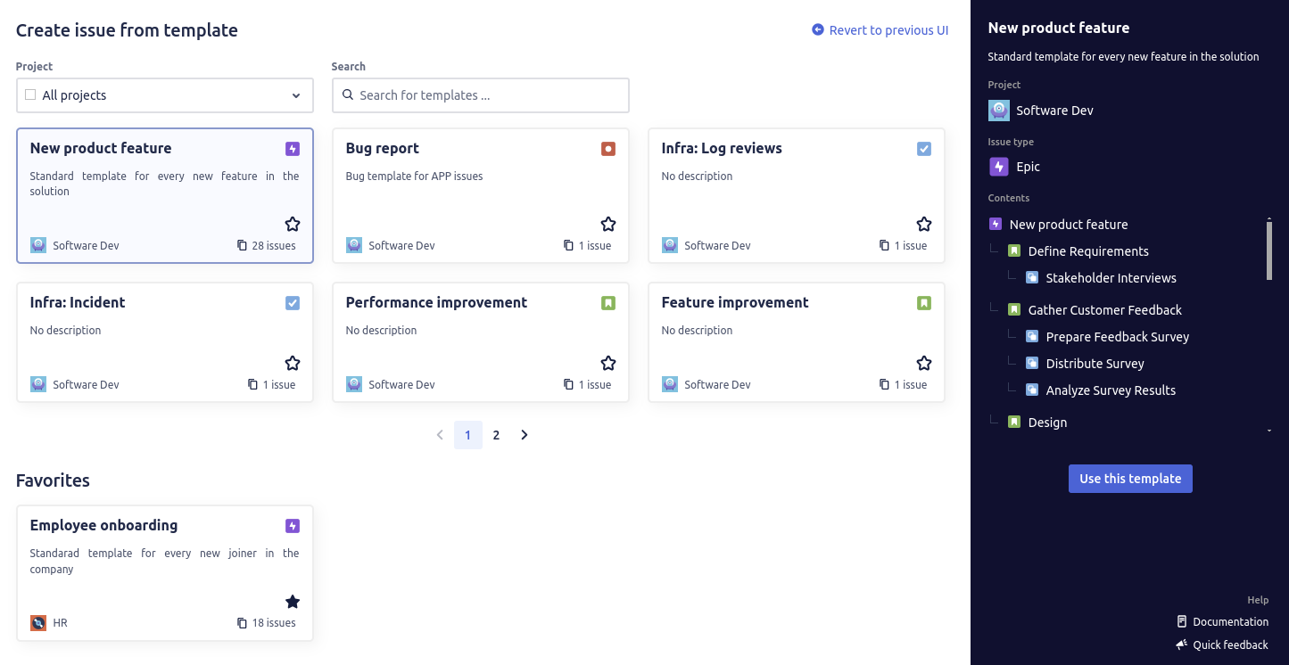The image size is (1289, 665).
Task: Click the down chevron below the Contents list
Action: coord(1268,430)
